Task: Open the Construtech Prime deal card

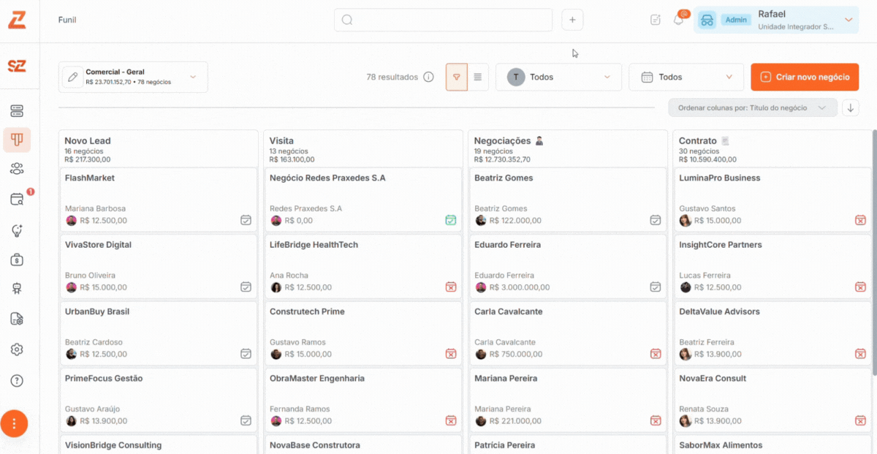Action: [x=362, y=332]
